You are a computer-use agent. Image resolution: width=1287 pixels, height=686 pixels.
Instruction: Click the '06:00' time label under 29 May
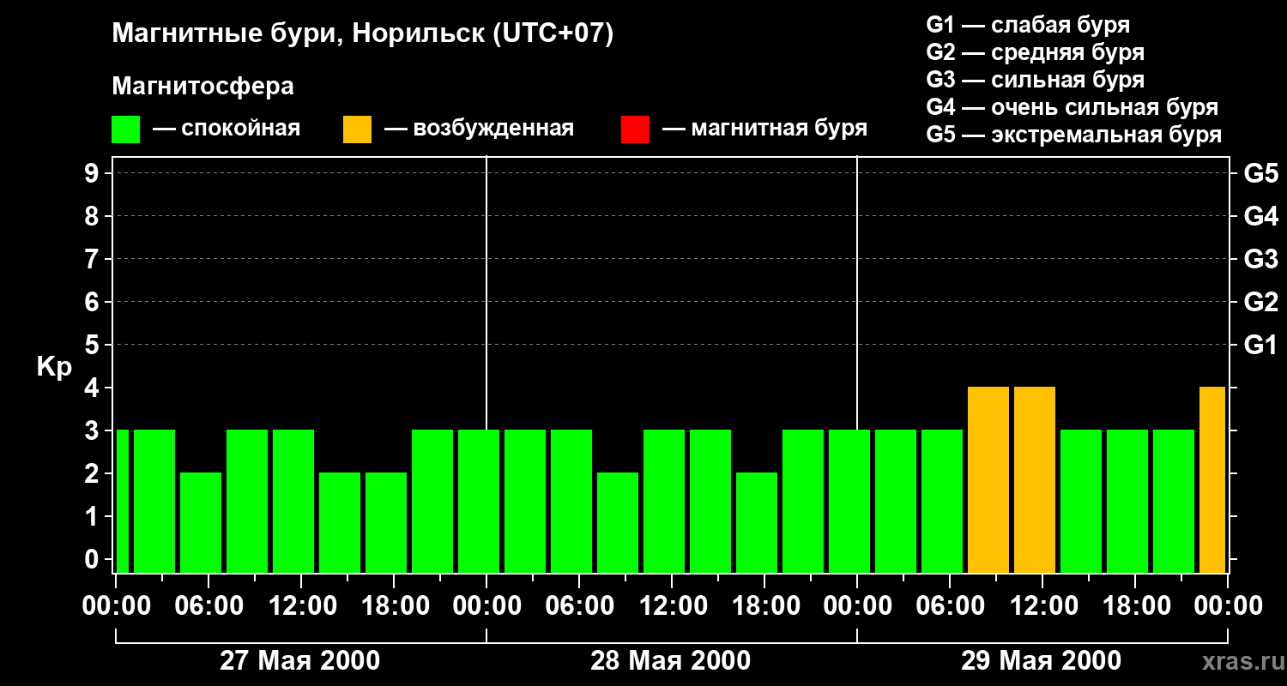[x=950, y=606]
